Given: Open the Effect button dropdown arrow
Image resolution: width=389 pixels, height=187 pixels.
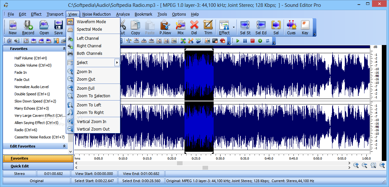Looking at the screenshot, I should (x=234, y=27).
